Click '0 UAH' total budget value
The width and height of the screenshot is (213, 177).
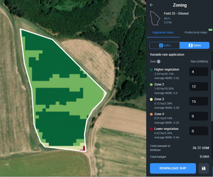coord(204,156)
